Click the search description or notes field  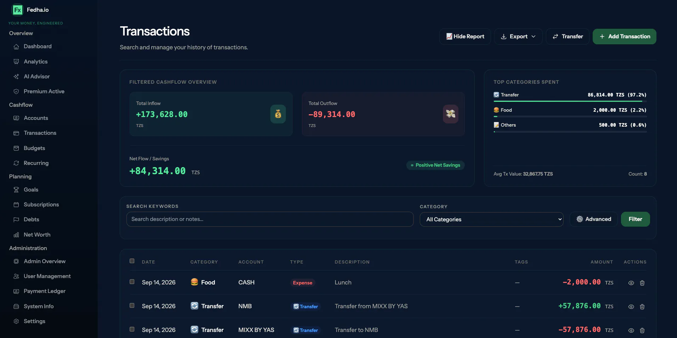click(x=270, y=219)
